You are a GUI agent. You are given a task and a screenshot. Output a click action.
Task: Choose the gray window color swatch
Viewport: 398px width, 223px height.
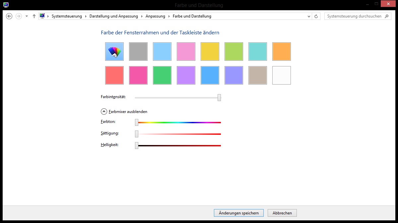[x=138, y=52]
